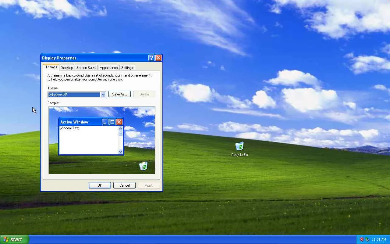
Task: Open the Start menu
Action: (14, 239)
